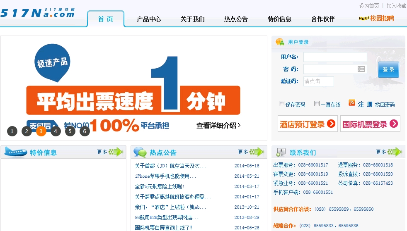Click the 注册 link
The width and height of the screenshot is (407, 231).
click(365, 104)
